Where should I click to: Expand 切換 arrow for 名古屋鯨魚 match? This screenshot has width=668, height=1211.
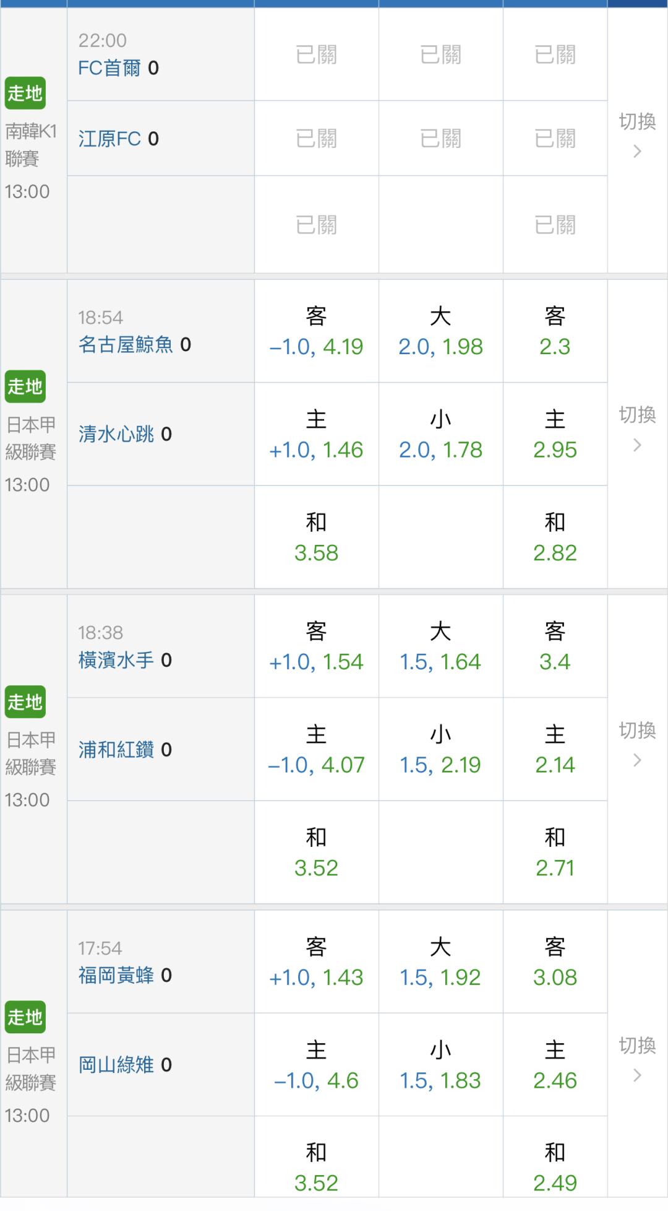point(637,444)
